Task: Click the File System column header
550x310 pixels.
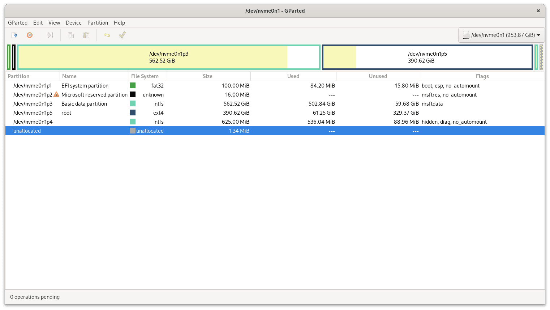Action: (147, 76)
